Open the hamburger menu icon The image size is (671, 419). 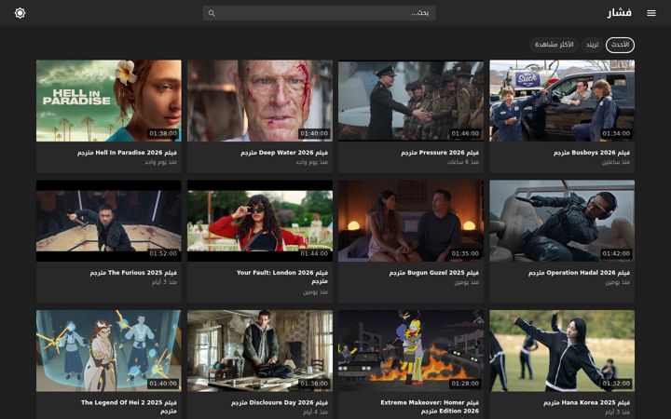pos(650,13)
